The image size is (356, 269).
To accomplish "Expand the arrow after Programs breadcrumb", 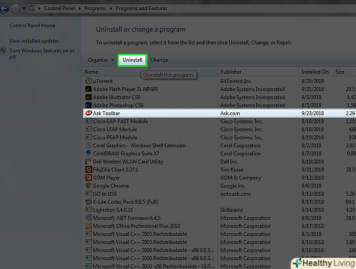I will click(x=111, y=8).
